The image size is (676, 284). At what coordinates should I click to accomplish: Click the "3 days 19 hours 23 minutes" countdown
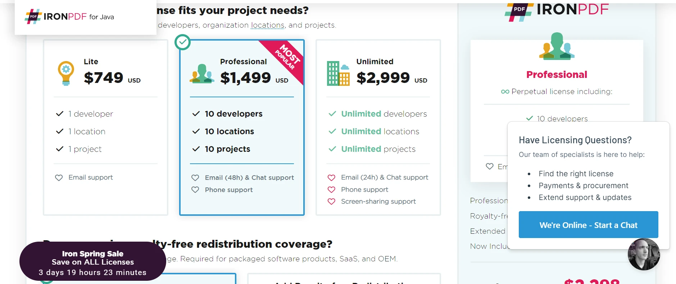(92, 273)
